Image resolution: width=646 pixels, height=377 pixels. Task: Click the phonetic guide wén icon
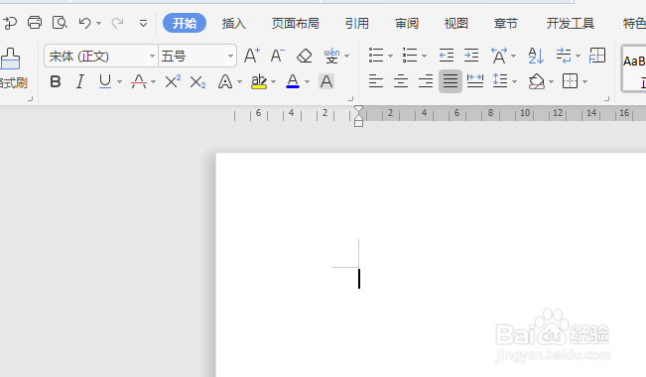coord(331,56)
